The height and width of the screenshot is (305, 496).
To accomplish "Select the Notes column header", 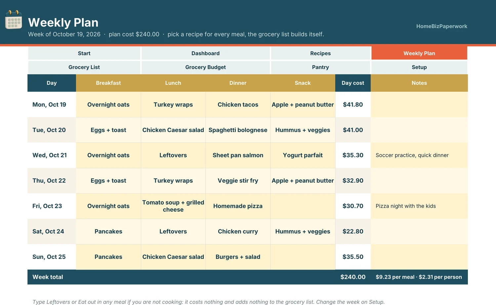I will pyautogui.click(x=419, y=83).
